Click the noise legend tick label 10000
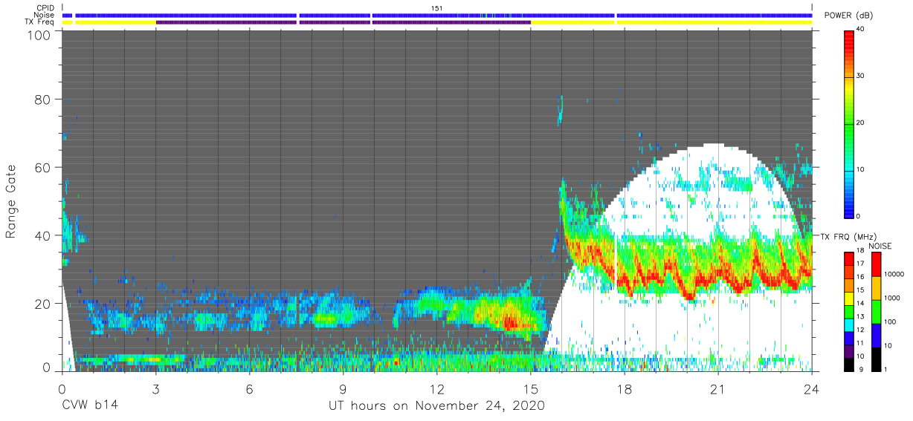Viewport: 913px width, 421px height. [x=894, y=275]
